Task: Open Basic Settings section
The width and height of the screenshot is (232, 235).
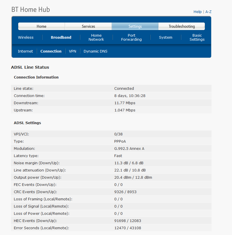Action: point(197,37)
